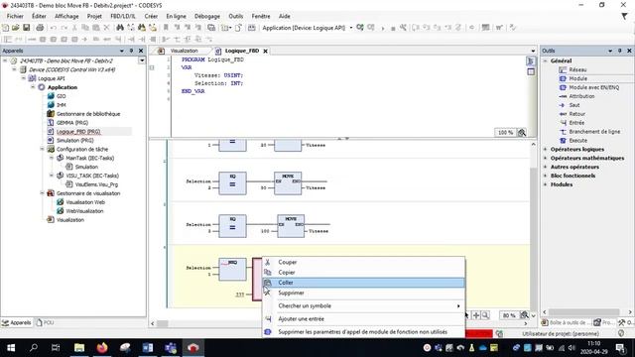635x357 pixels.
Task: Select the Entrée tool in the toolbox
Action: [576, 123]
